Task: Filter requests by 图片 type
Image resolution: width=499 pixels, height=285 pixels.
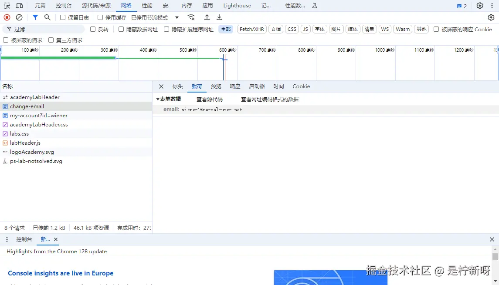Action: [x=336, y=29]
